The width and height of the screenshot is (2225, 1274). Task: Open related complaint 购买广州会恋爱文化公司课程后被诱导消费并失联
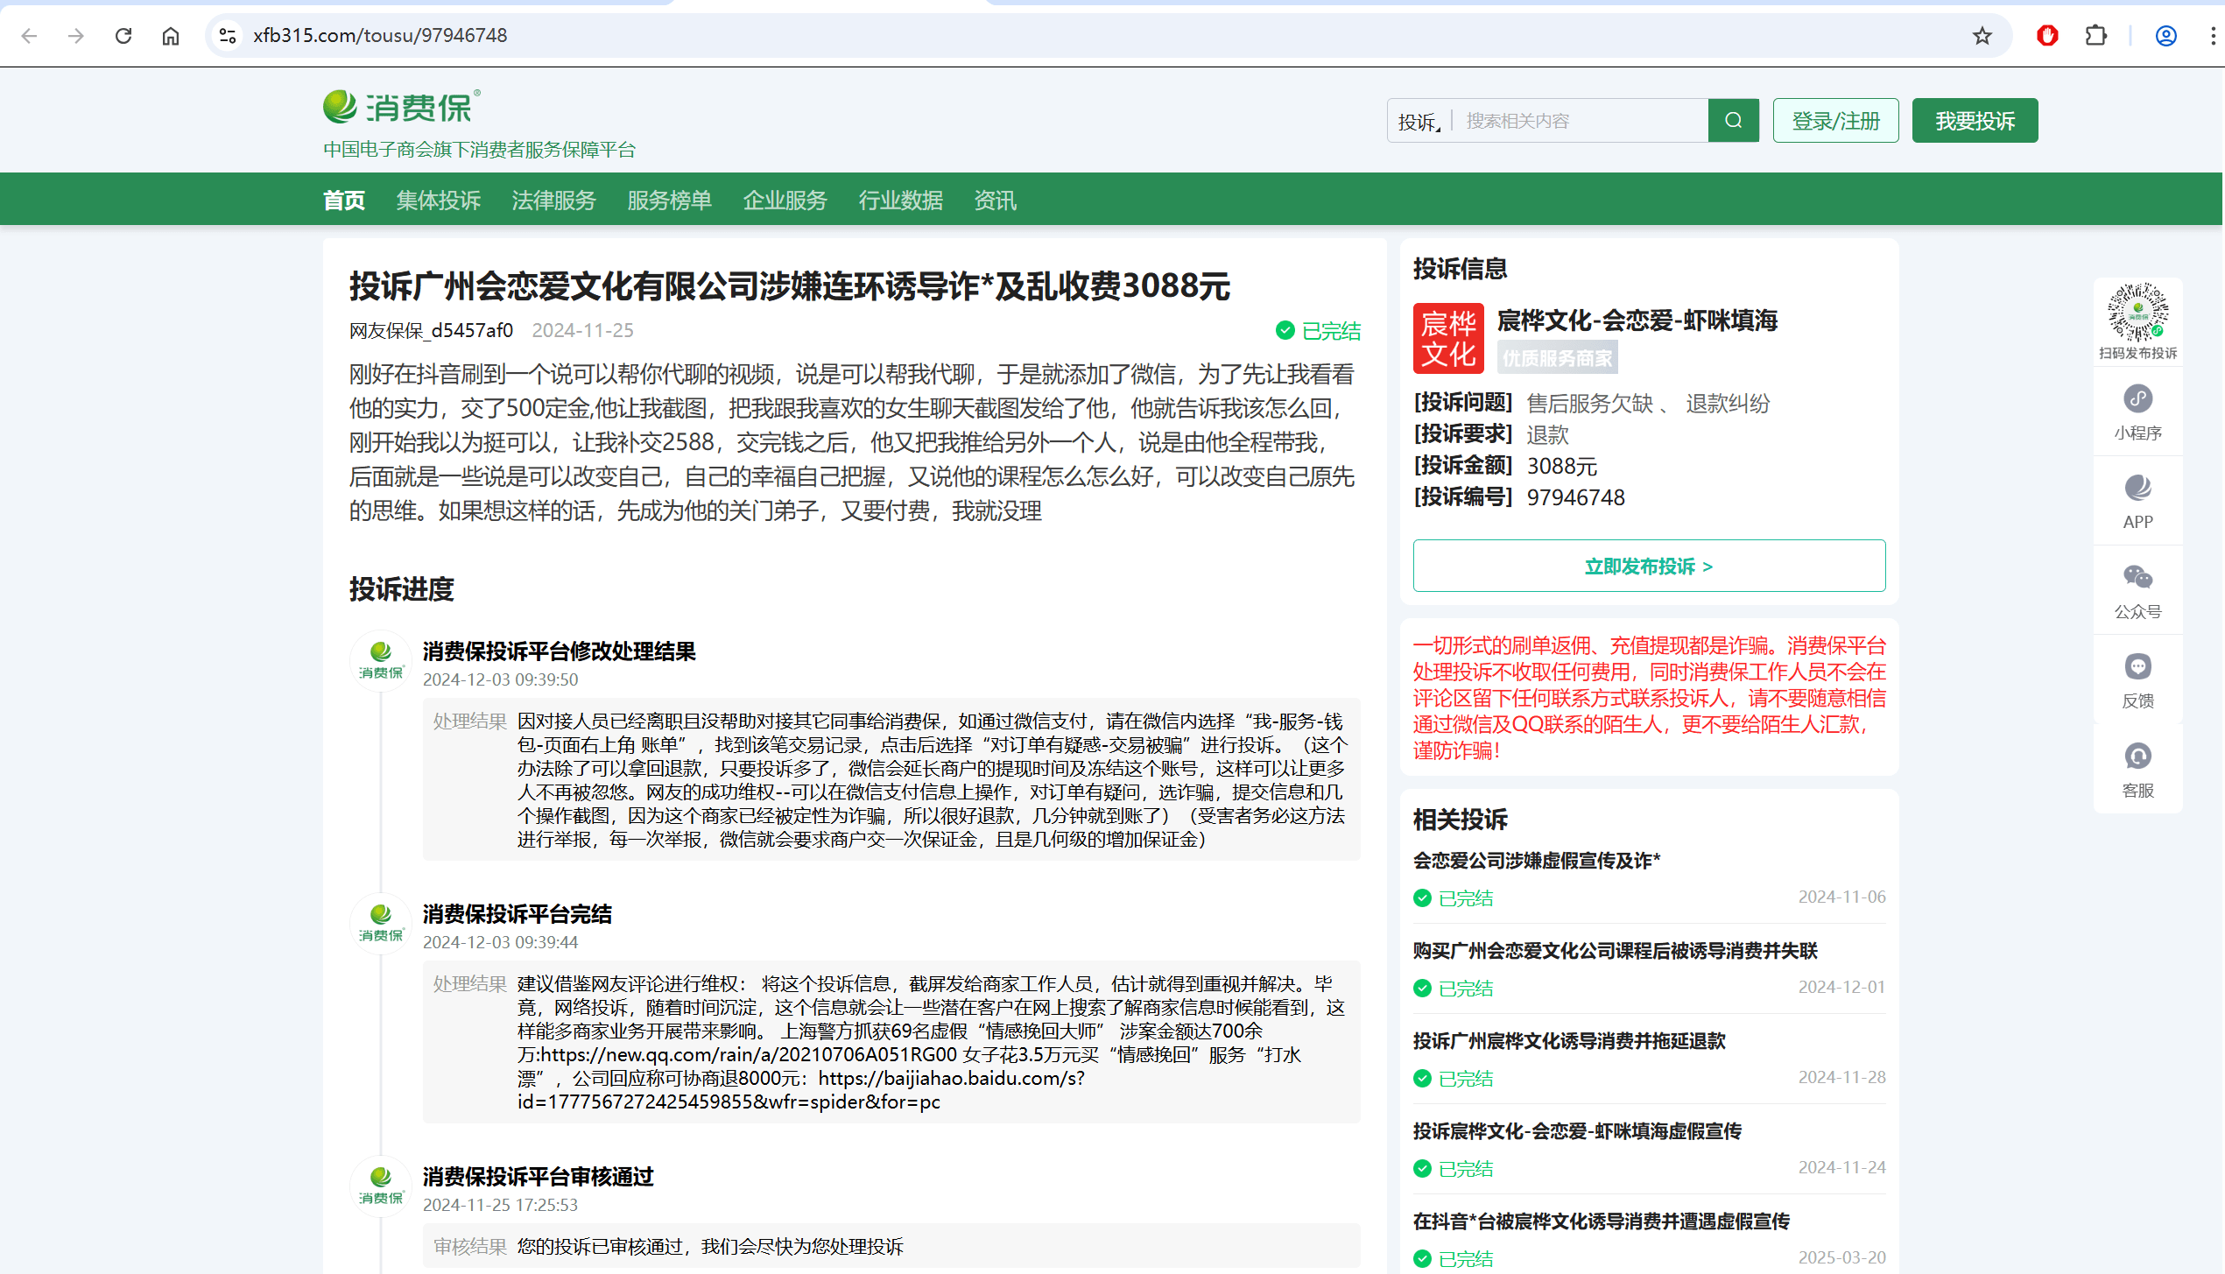pyautogui.click(x=1616, y=951)
